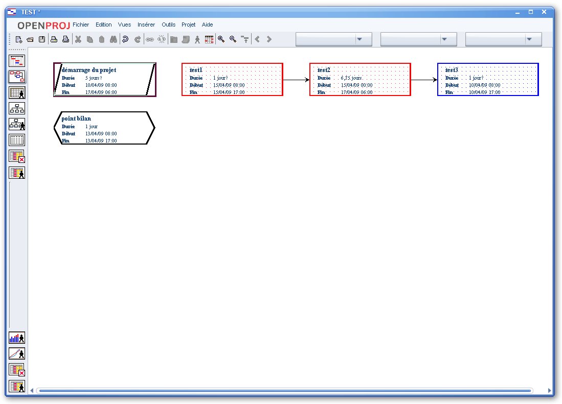Click the horizontal scrollbar at bottom
Viewport: 562px width, 404px height.
(x=285, y=391)
